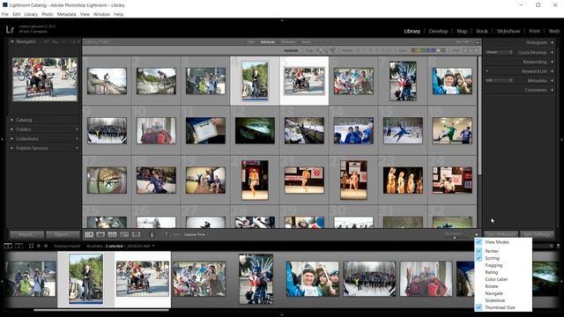Screen dimensions: 564x317
Task: Toggle View Modes option in toolbar menu
Action: tap(497, 242)
